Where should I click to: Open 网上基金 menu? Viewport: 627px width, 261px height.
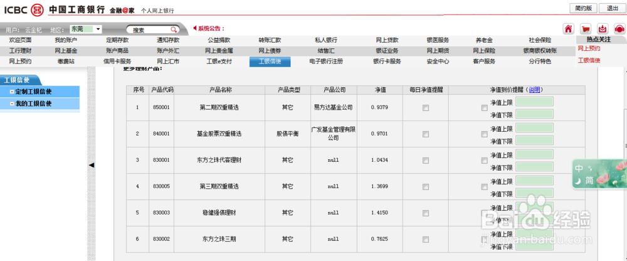click(x=66, y=51)
